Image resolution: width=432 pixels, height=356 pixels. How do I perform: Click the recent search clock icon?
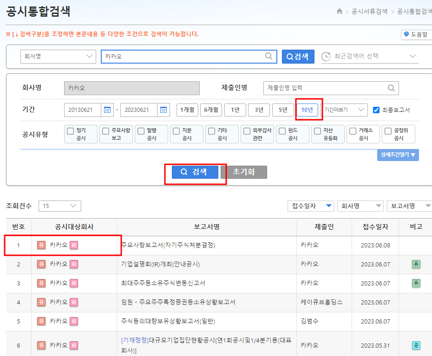point(326,57)
